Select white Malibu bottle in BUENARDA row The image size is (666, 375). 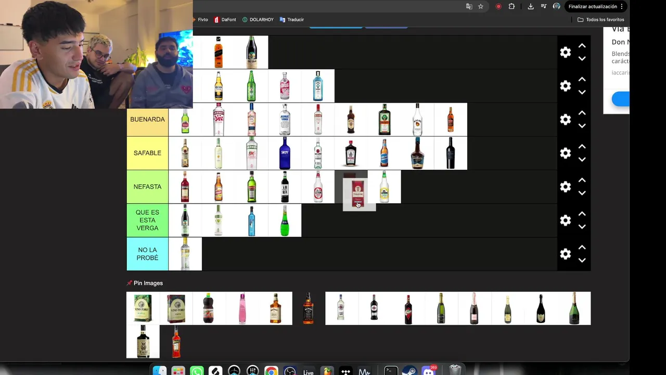(x=417, y=119)
